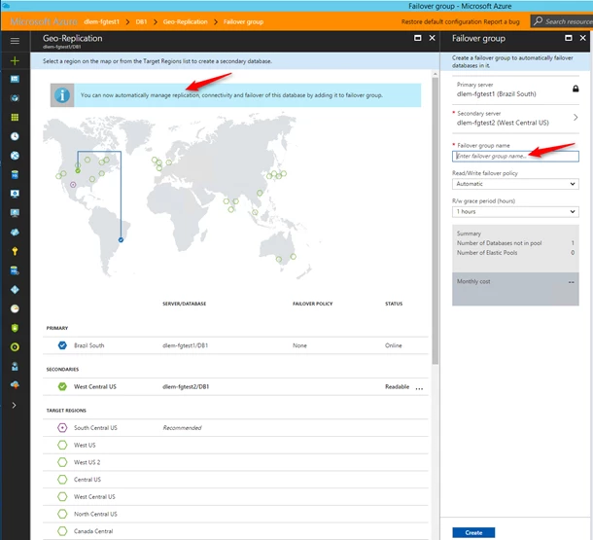The width and height of the screenshot is (593, 540).
Task: Select Canada Central target region
Action: (x=62, y=531)
